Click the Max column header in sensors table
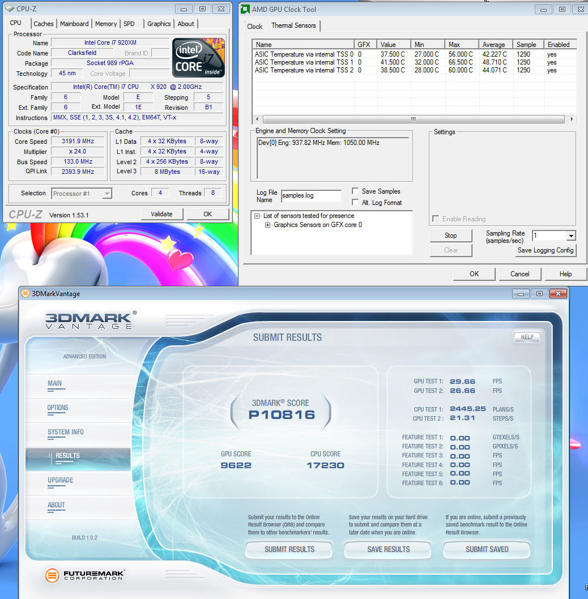The width and height of the screenshot is (588, 599). 462,45
